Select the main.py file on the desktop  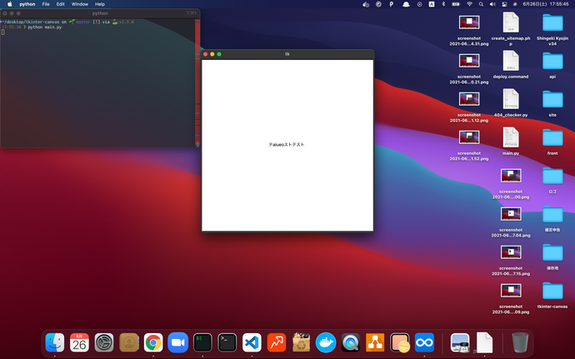[x=511, y=141]
